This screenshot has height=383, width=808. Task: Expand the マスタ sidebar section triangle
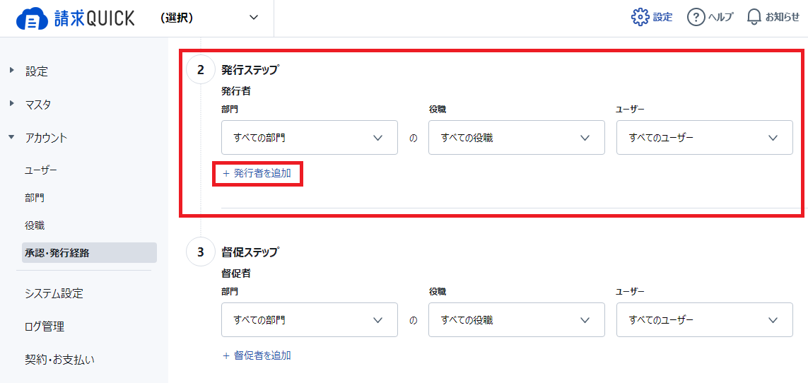point(12,104)
